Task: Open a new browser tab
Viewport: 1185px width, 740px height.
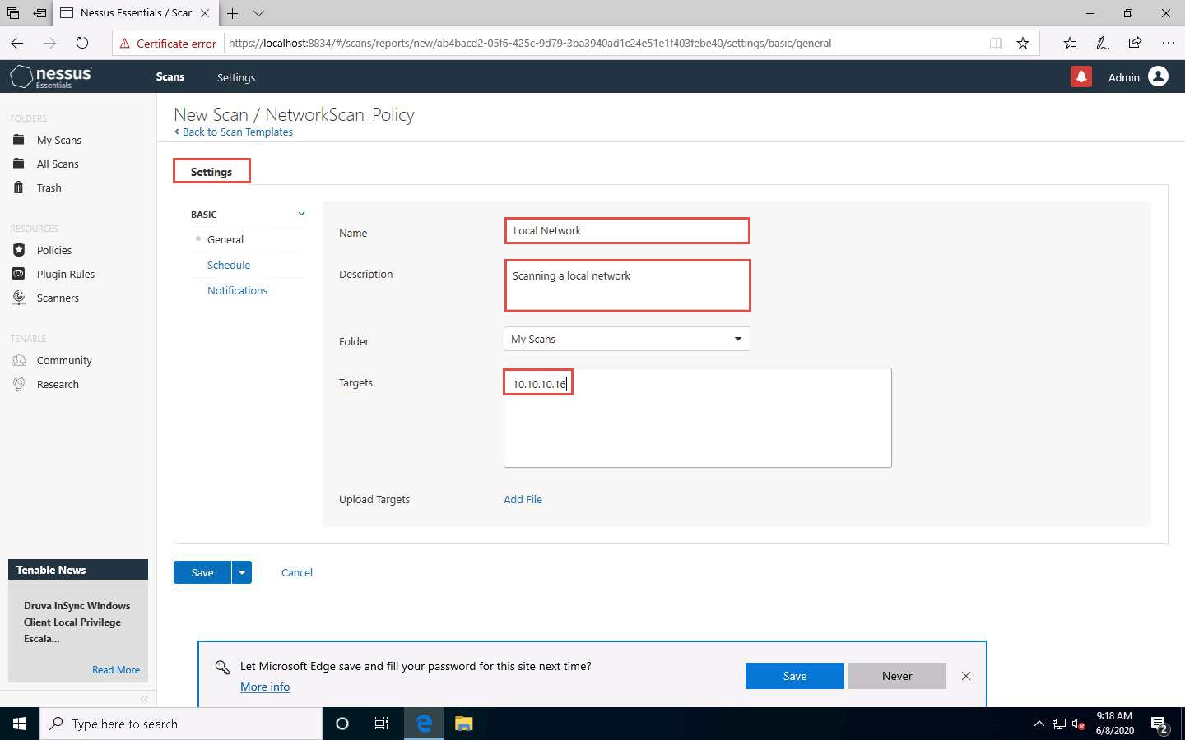Action: coord(233,13)
